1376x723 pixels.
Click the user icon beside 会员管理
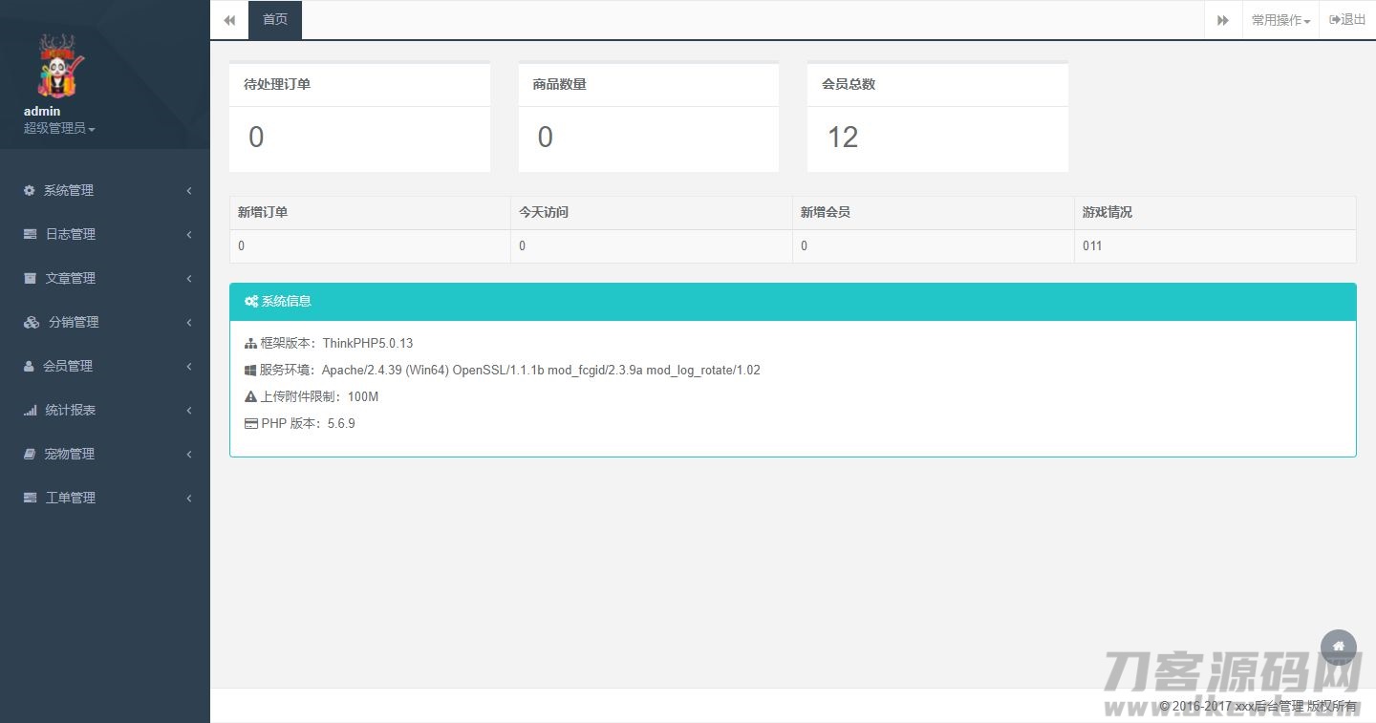[x=30, y=366]
